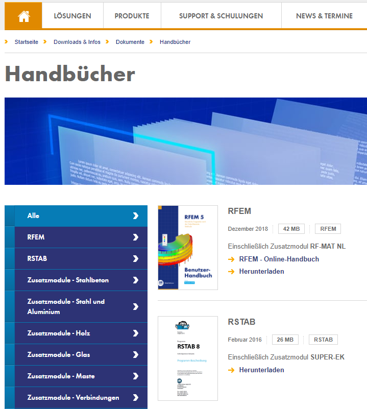
Task: Open the LÖSUNGEN menu
Action: coord(72,16)
